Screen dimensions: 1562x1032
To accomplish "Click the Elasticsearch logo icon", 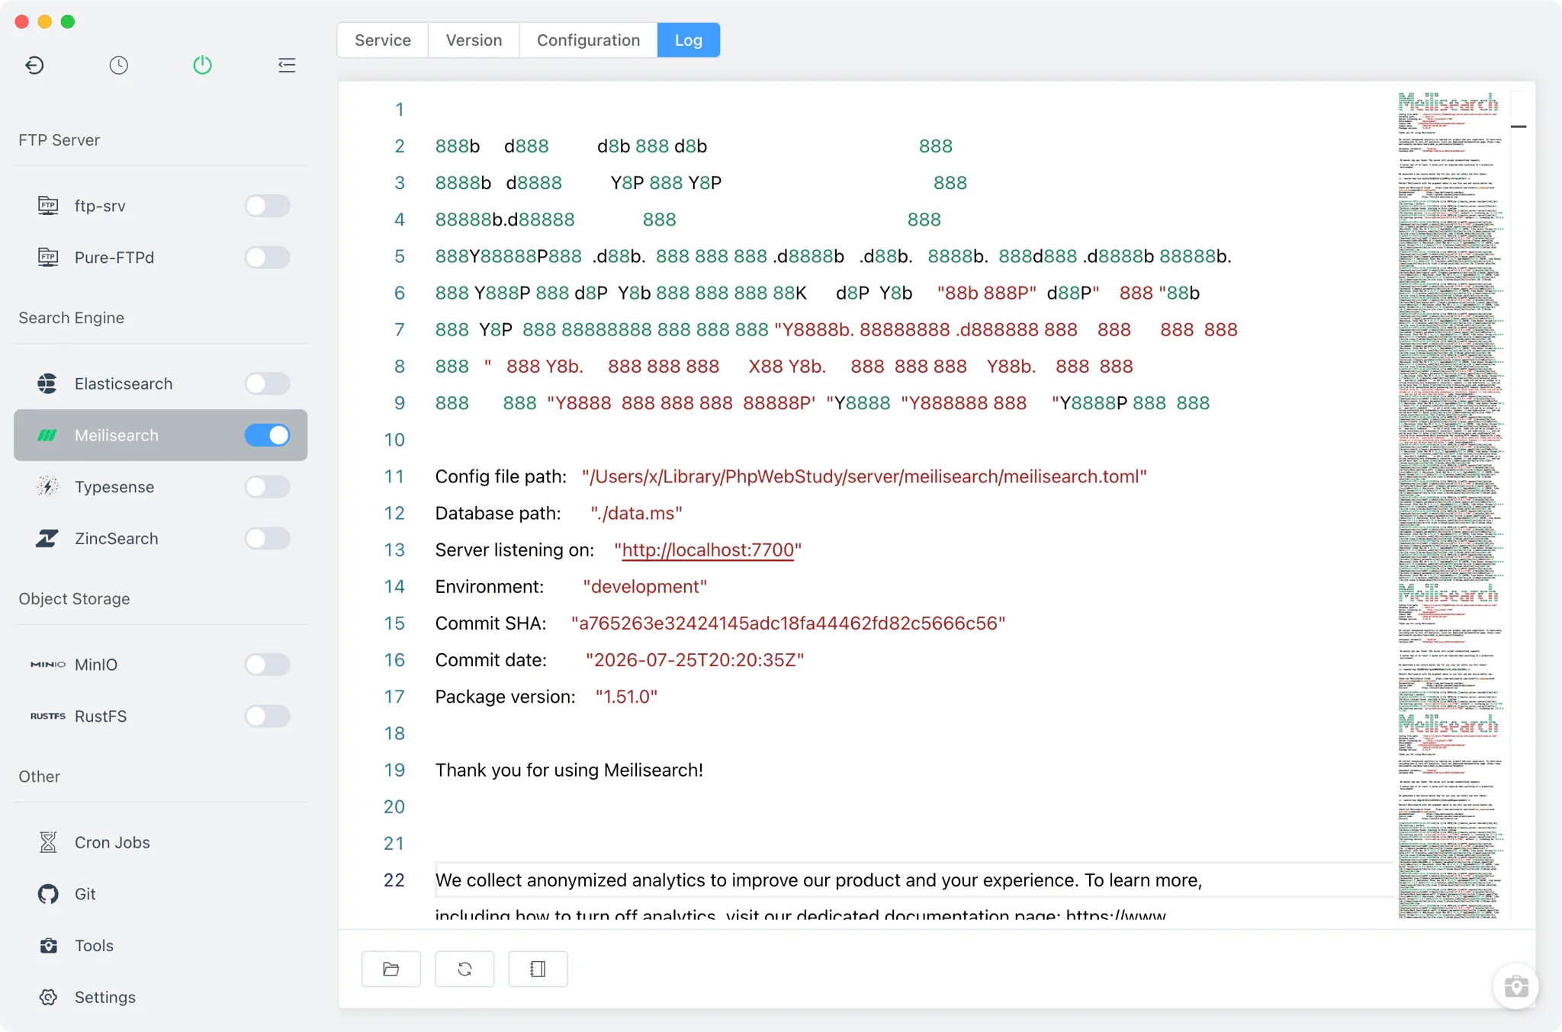I will [47, 383].
